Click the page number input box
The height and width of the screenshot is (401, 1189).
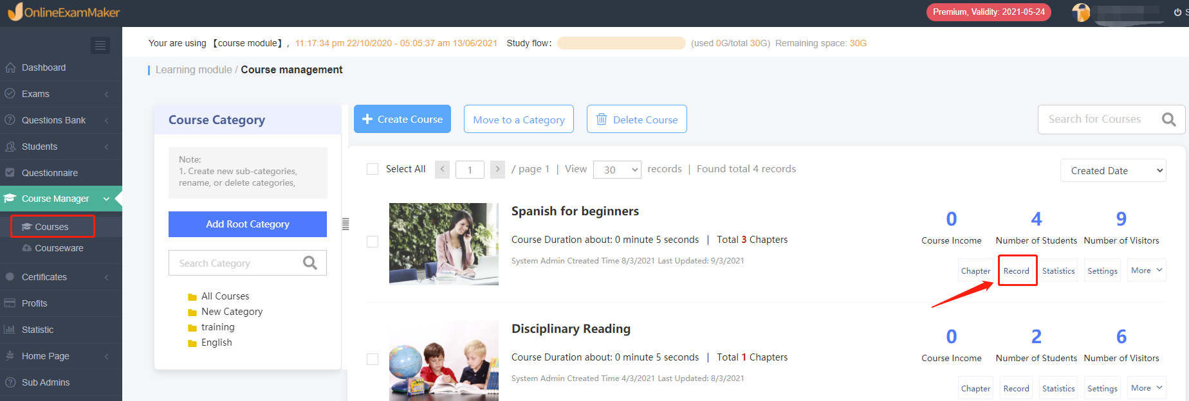(470, 170)
